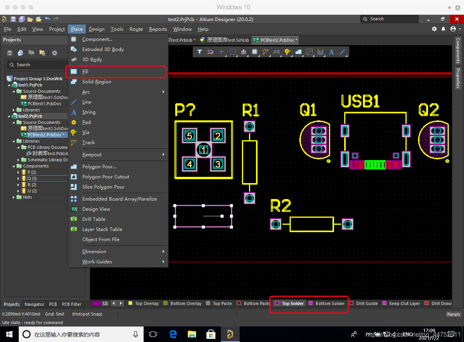This screenshot has width=464, height=342.
Task: Expand the Schematic Library Documents folder
Action: tap(18, 160)
